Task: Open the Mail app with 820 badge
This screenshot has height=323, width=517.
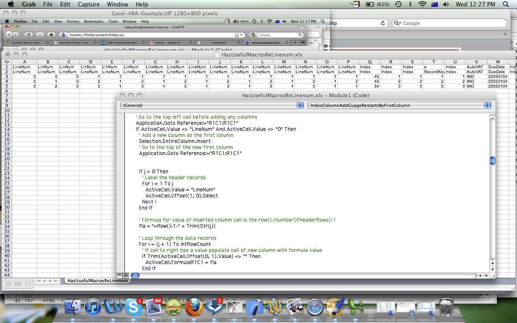Action: coord(153,308)
